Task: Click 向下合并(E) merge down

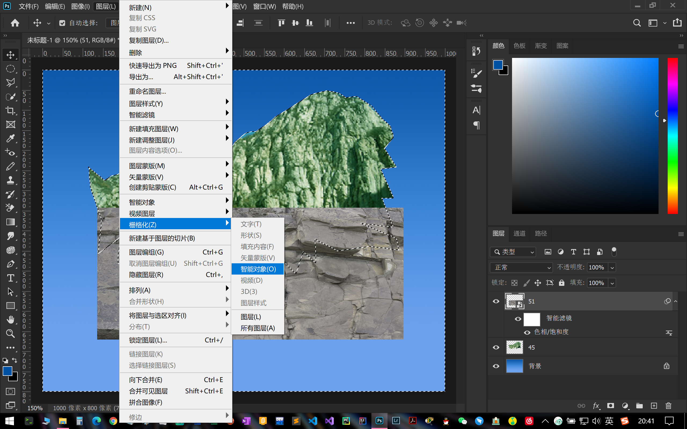Action: click(x=176, y=380)
